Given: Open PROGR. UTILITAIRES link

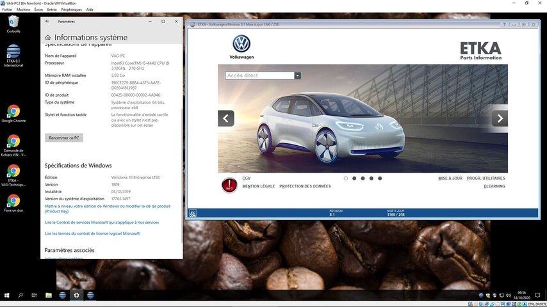Looking at the screenshot, I should coord(486,178).
